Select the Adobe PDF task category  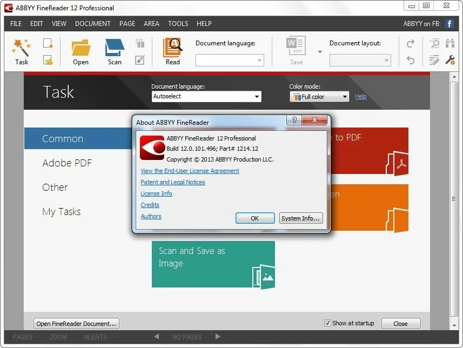pos(67,163)
